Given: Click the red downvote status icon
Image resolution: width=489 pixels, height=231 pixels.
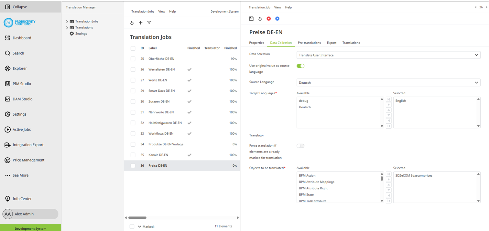Looking at the screenshot, I should [269, 18].
